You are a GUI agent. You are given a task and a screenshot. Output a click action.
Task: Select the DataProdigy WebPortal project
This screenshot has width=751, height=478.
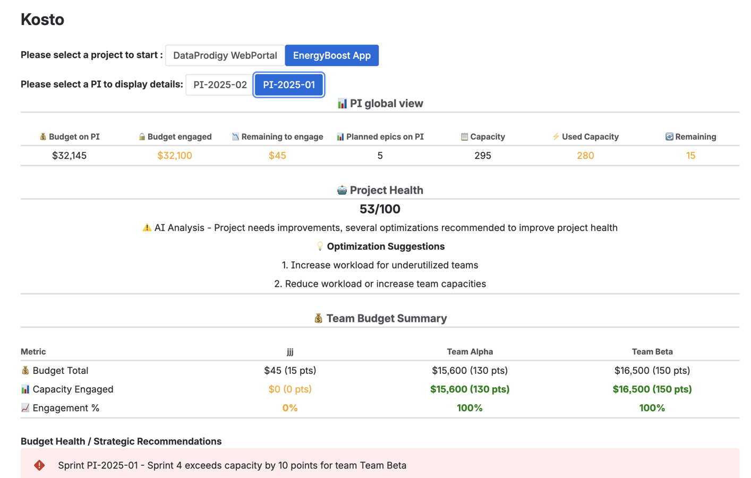pyautogui.click(x=224, y=55)
